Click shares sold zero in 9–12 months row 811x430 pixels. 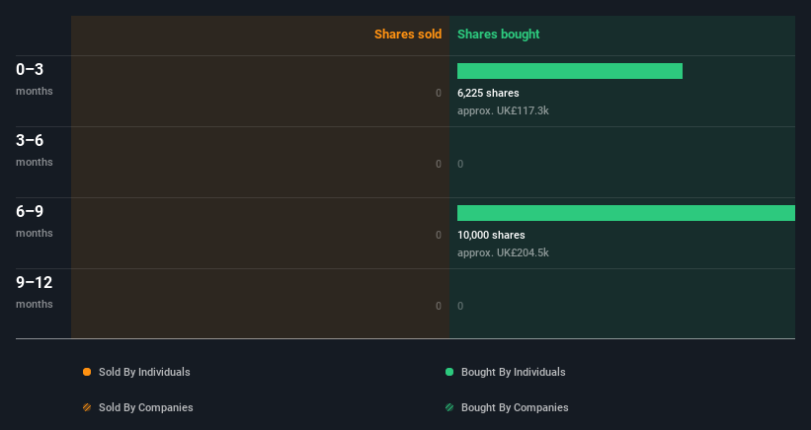tap(439, 306)
